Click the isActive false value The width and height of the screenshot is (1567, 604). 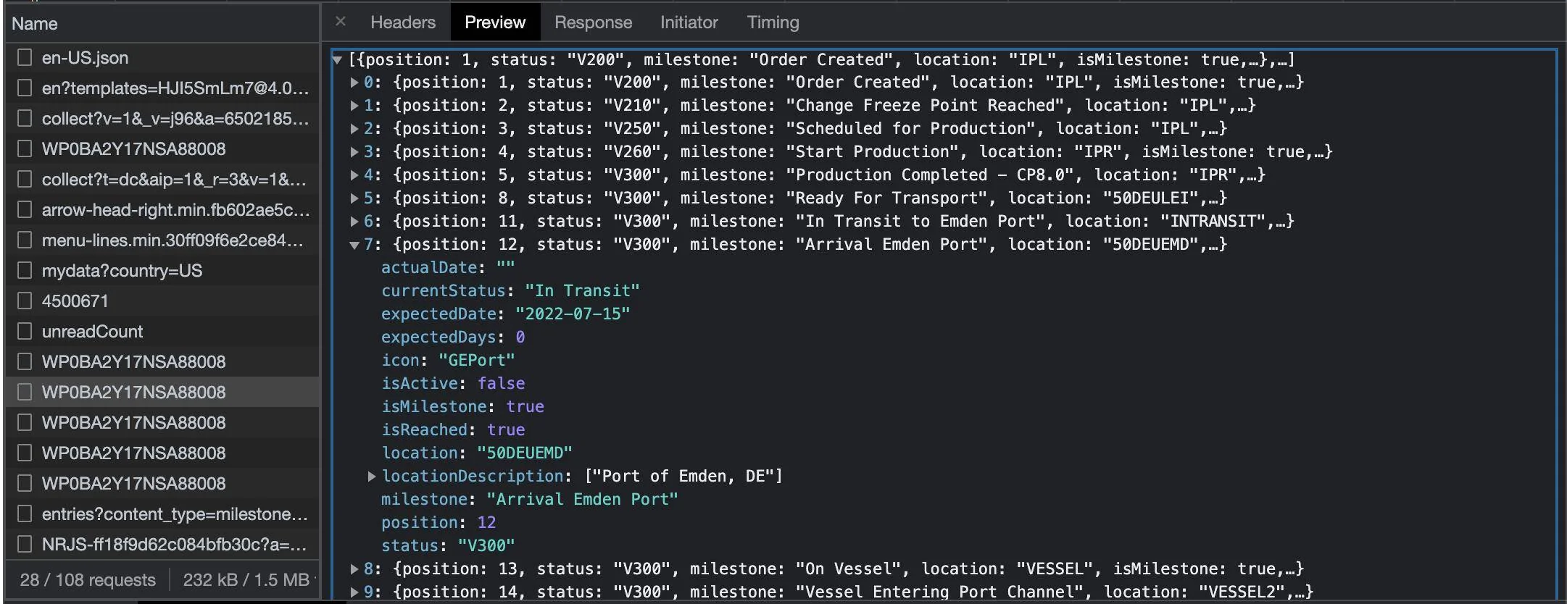501,383
